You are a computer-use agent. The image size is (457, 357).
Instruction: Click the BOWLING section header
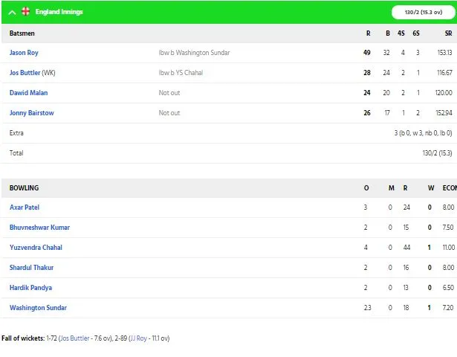(x=24, y=188)
